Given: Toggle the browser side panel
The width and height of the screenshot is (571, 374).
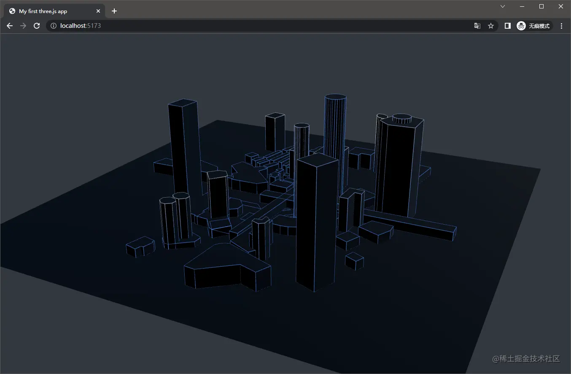Looking at the screenshot, I should pos(508,26).
